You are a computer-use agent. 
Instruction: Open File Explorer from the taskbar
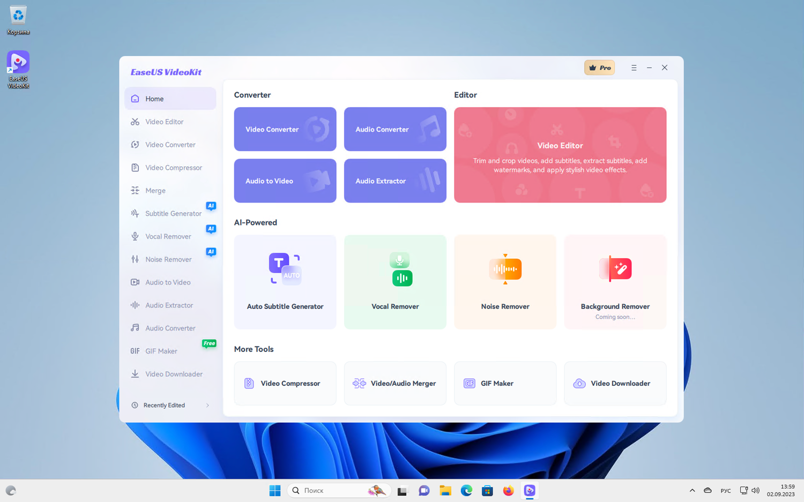[x=445, y=490]
